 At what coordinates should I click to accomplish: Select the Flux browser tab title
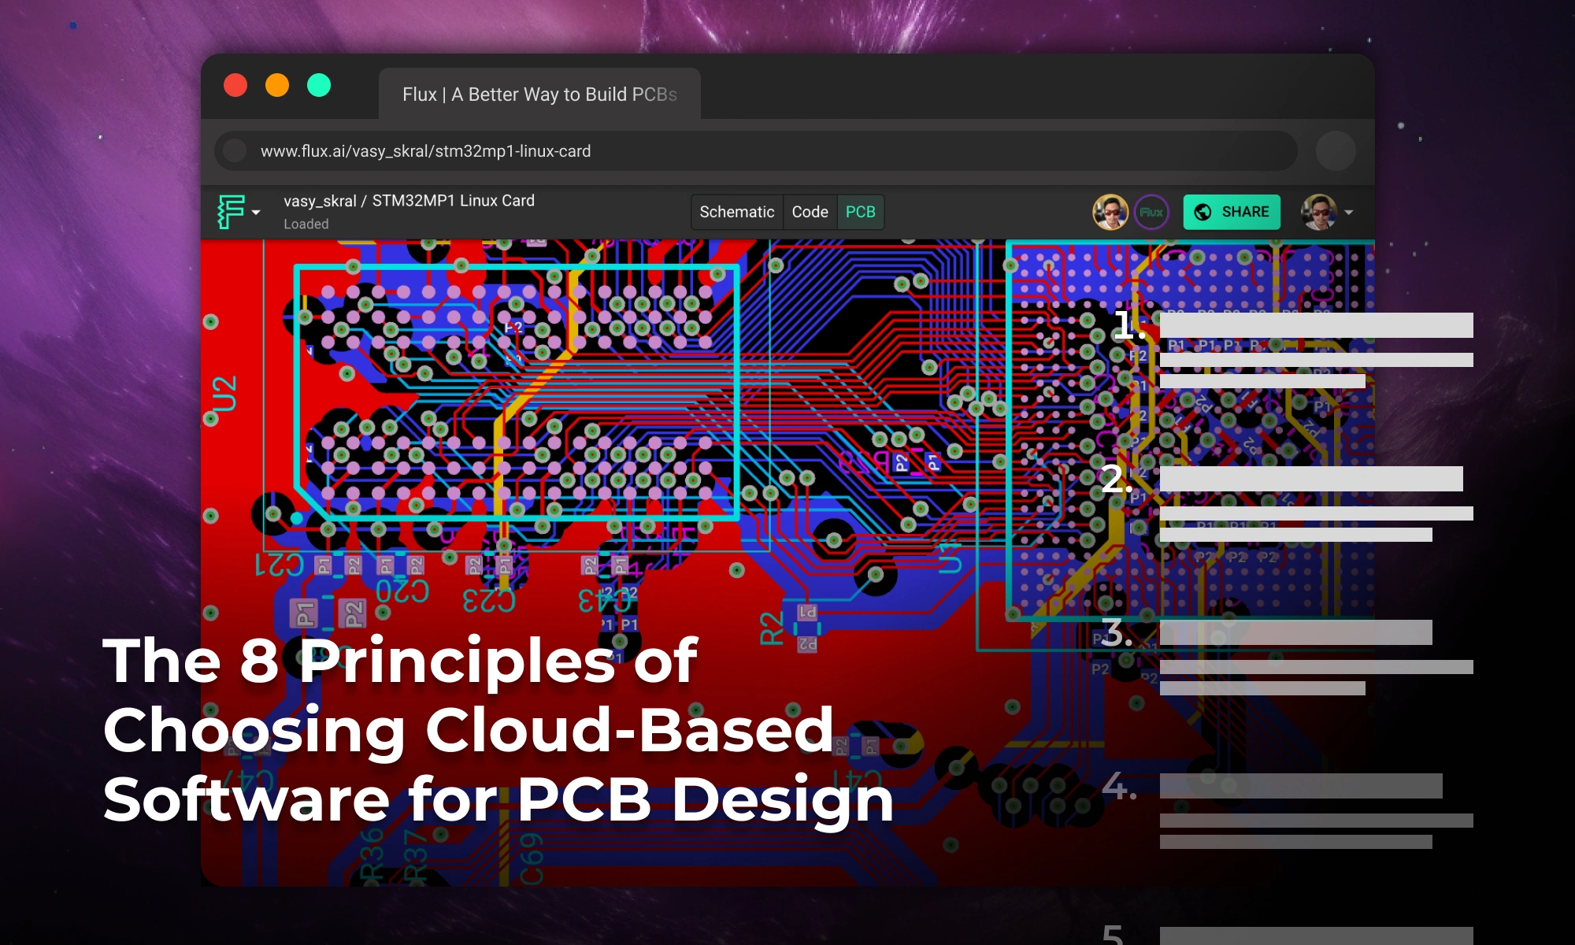(539, 94)
